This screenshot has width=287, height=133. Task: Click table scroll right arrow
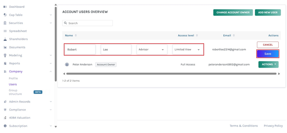(279, 74)
